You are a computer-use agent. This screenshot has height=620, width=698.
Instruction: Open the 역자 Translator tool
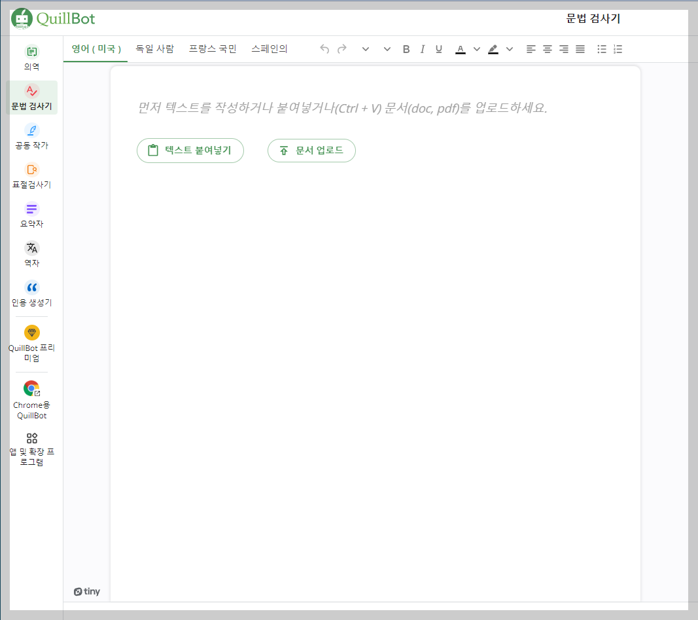31,253
